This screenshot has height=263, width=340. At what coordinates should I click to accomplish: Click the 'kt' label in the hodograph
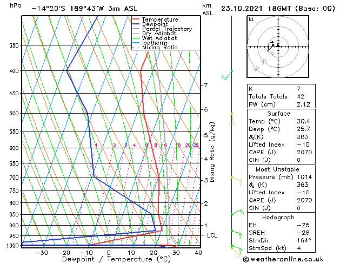tap(251, 19)
